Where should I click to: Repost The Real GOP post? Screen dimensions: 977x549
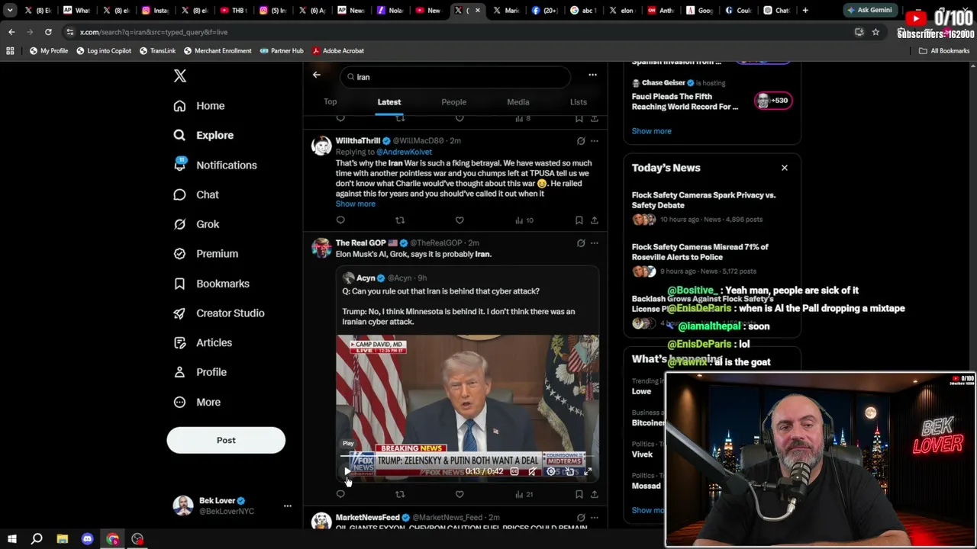400,494
